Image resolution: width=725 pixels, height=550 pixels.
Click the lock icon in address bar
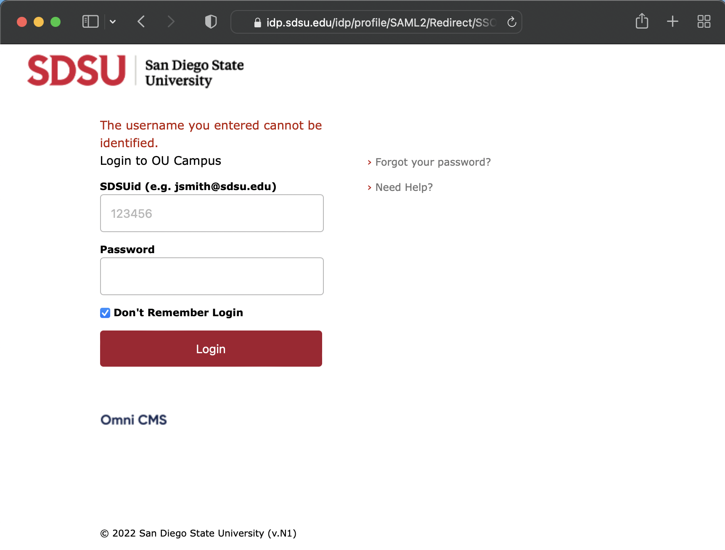point(258,23)
